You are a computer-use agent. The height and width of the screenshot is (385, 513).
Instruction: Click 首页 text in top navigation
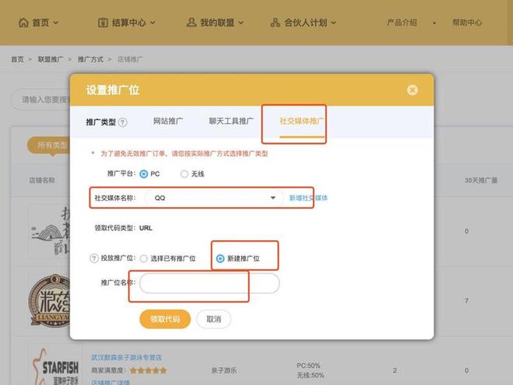tap(40, 22)
